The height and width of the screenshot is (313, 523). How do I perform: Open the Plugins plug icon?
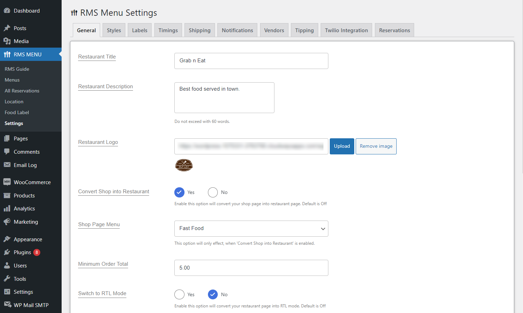click(7, 252)
